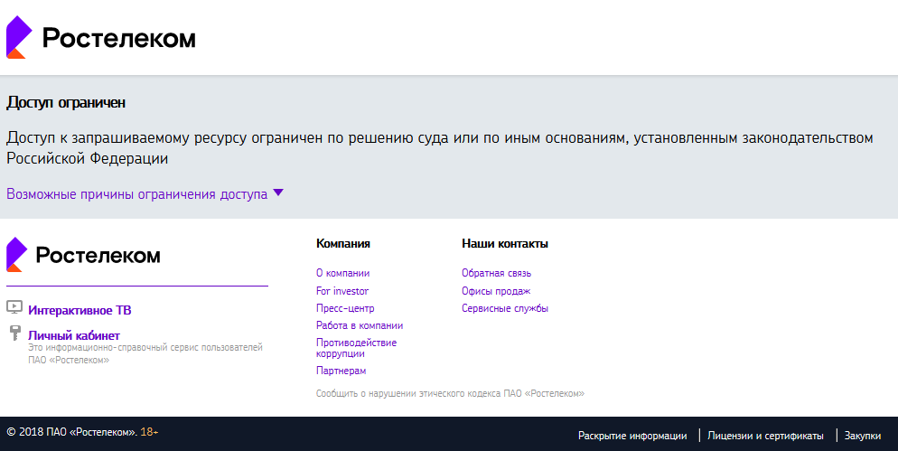Click Сообщить о нарушении этического кодекса link
This screenshot has height=451, width=898.
click(450, 394)
